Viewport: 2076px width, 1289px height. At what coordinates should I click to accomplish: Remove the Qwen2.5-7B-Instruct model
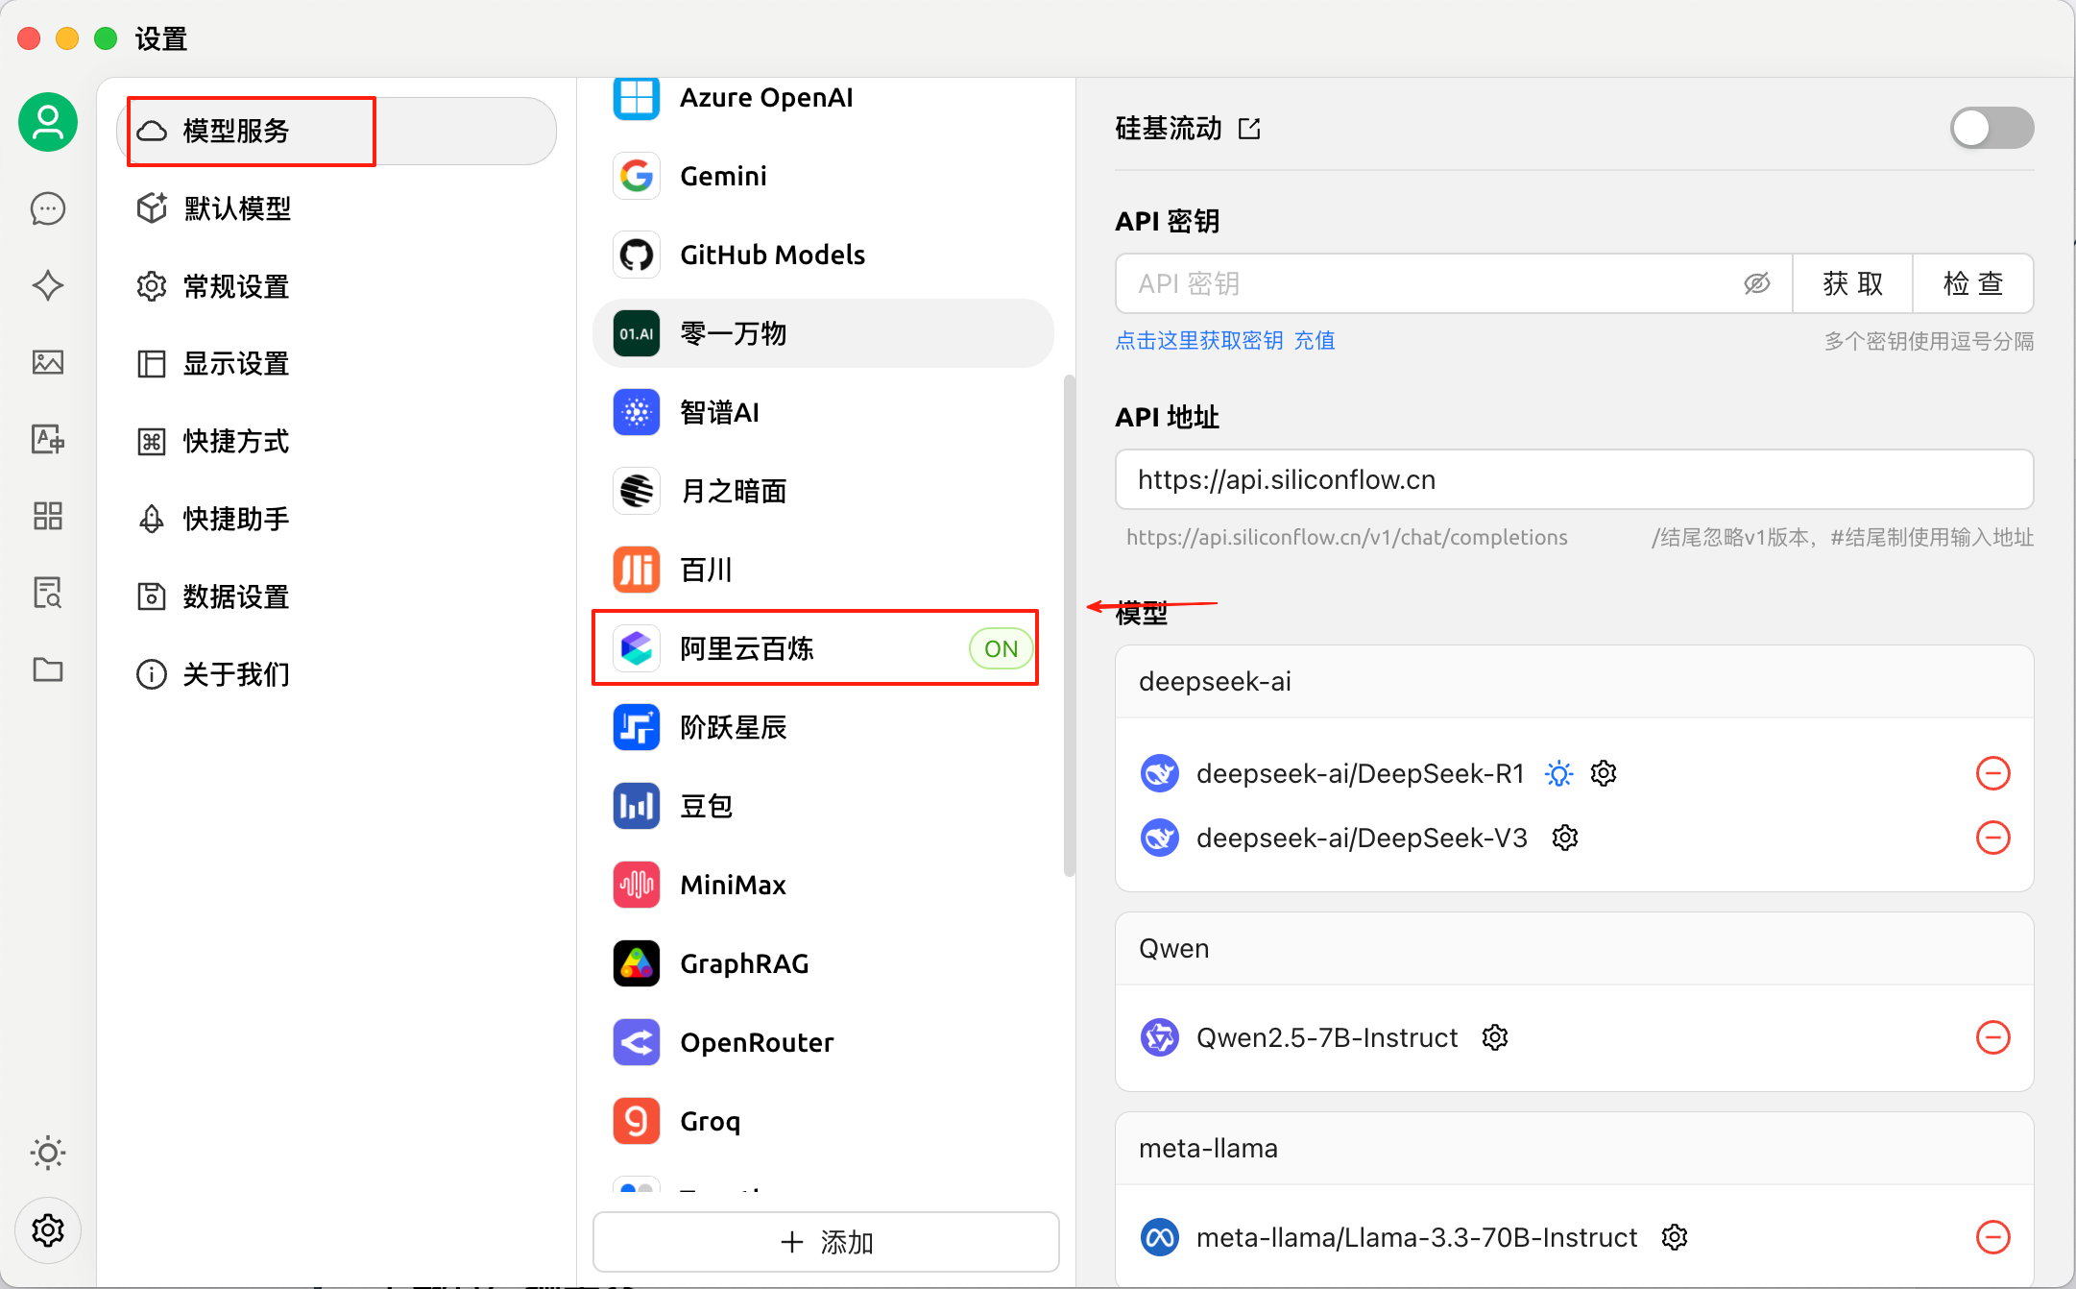(x=1993, y=1037)
